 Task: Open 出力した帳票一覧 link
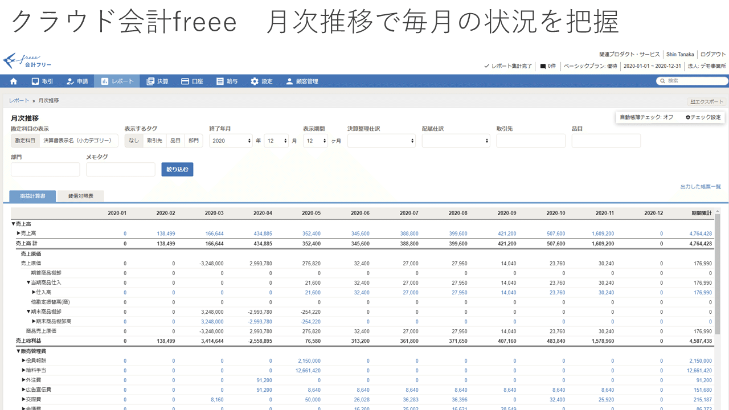(701, 187)
